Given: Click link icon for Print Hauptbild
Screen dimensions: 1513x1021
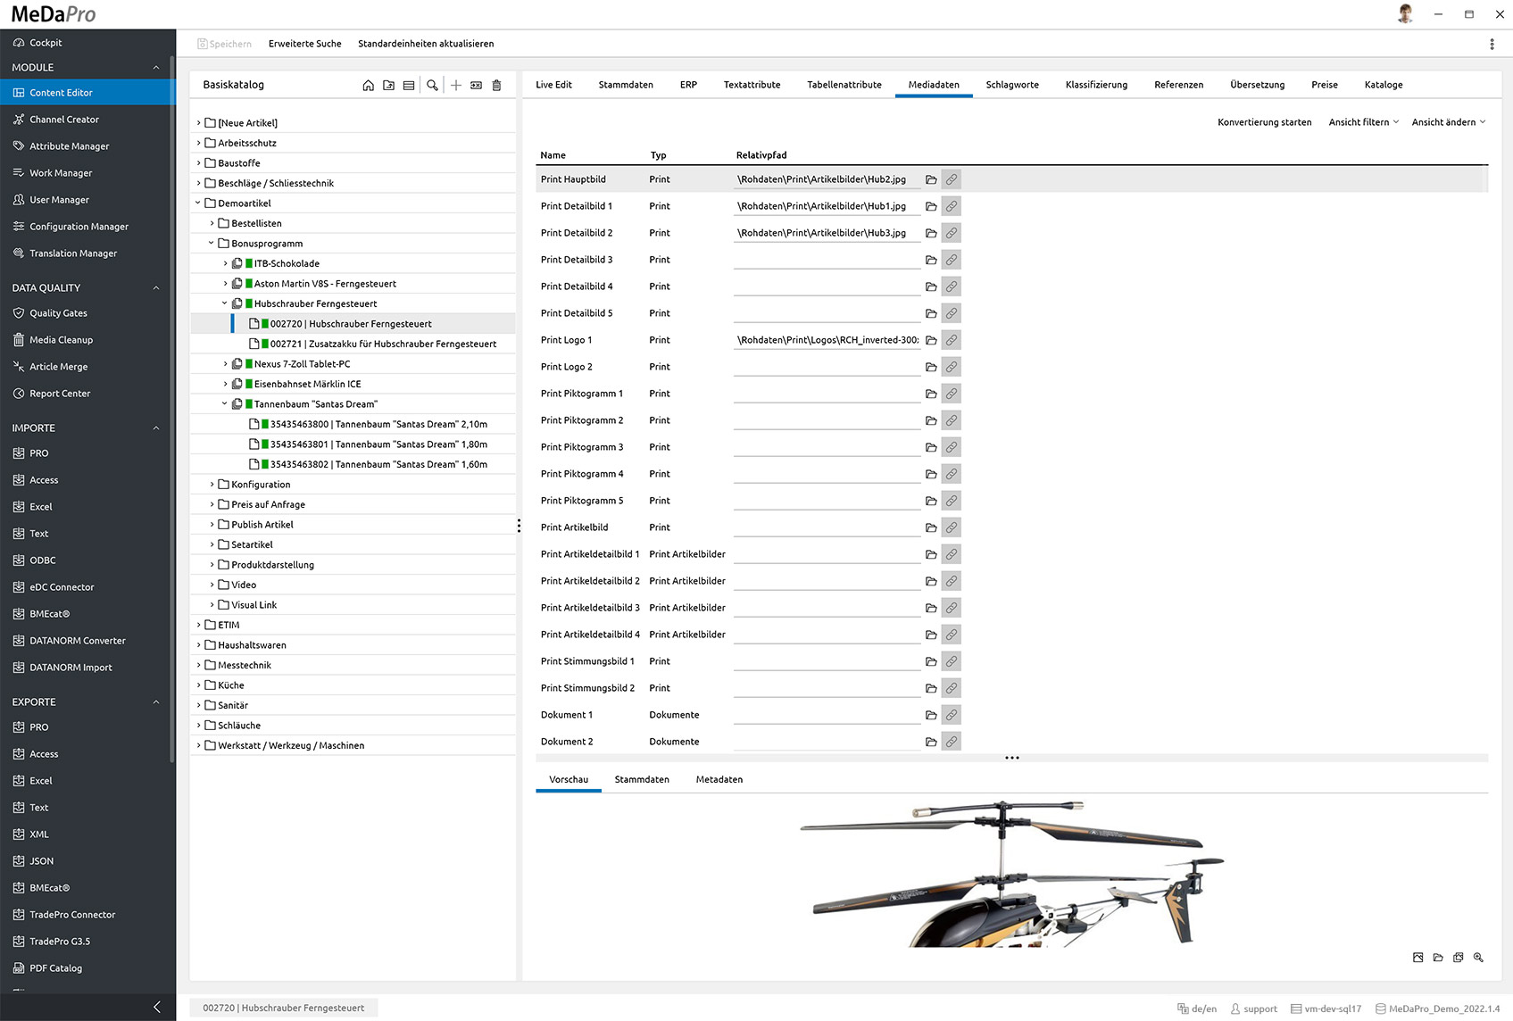Looking at the screenshot, I should (x=952, y=179).
